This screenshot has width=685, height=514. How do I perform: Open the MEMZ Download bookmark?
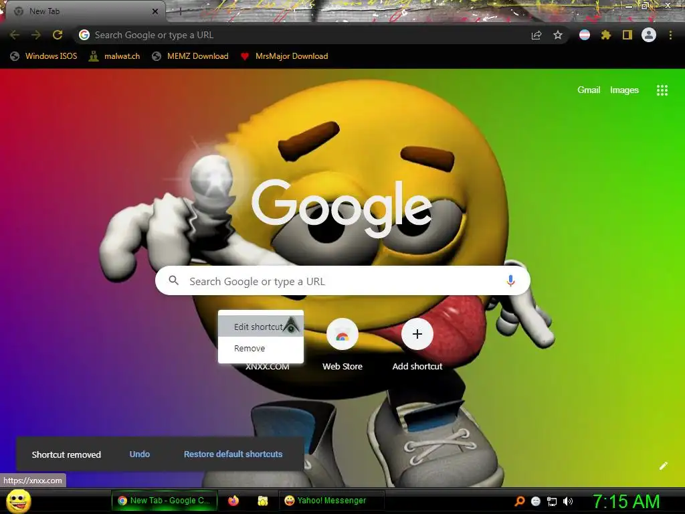191,56
